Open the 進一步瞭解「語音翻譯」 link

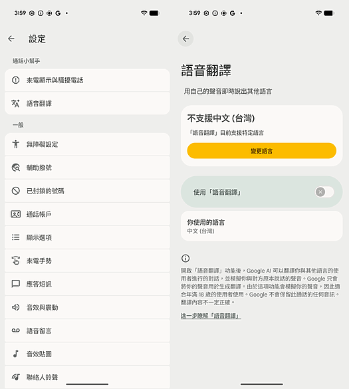(x=211, y=316)
